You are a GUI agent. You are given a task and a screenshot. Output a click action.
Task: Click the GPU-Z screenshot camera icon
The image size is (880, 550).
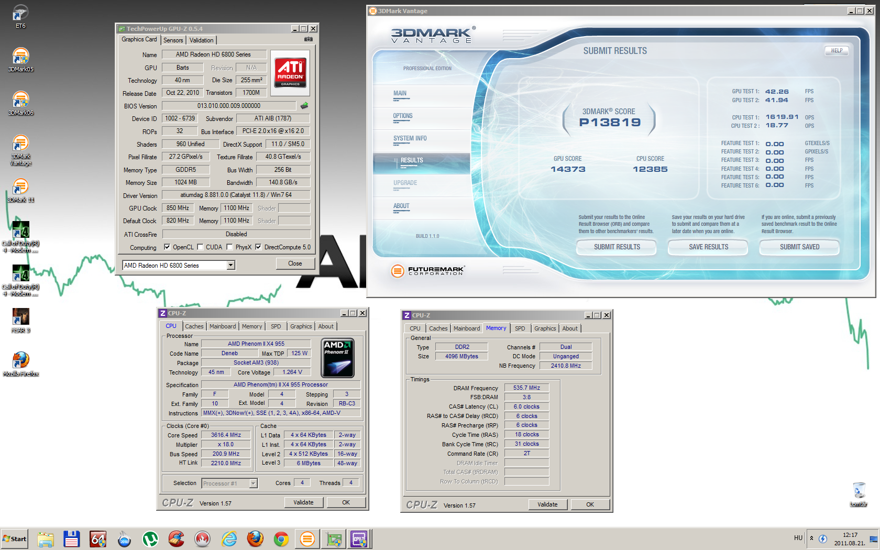(x=309, y=39)
